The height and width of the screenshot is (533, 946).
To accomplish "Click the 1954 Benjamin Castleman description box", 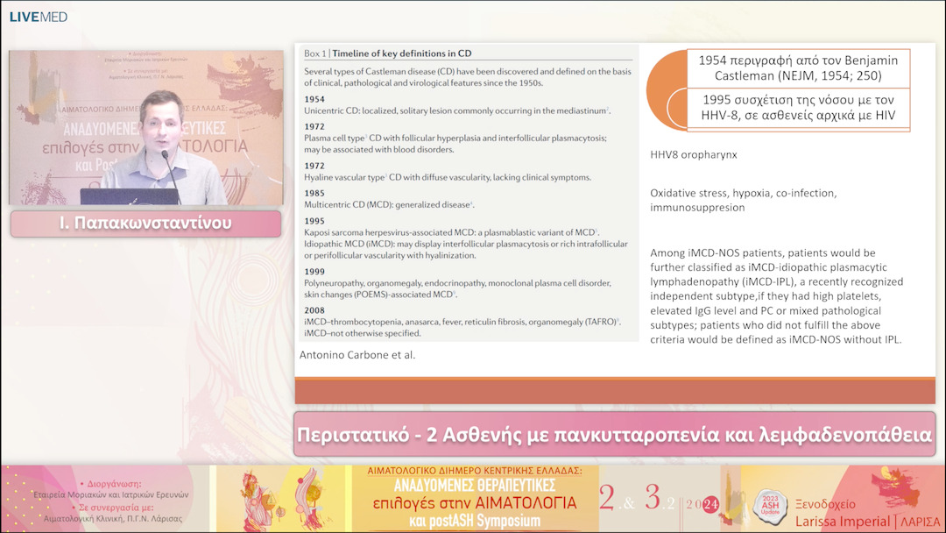I will [x=798, y=68].
